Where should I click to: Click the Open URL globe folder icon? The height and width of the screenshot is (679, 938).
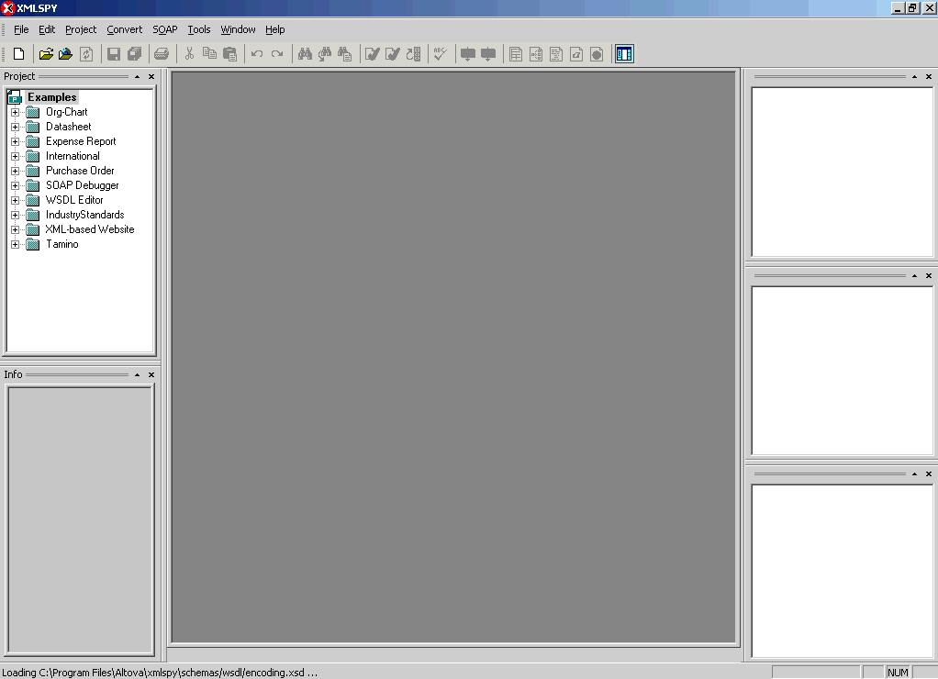coord(66,54)
